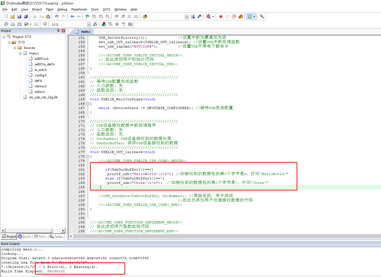The width and height of the screenshot is (381, 277).
Task: Switch to the main.c editor tab
Action: [x=83, y=32]
